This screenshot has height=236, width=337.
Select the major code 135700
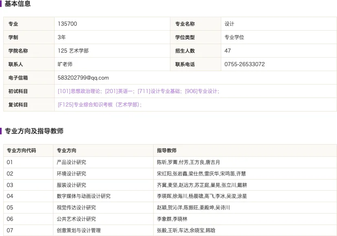point(67,24)
